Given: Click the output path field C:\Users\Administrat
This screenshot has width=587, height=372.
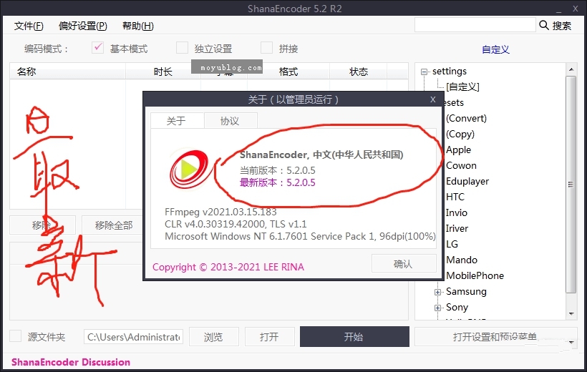Looking at the screenshot, I should [133, 337].
